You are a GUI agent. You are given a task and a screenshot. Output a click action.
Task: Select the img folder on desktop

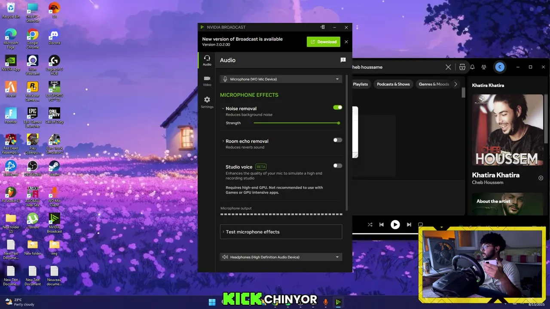[x=54, y=247]
